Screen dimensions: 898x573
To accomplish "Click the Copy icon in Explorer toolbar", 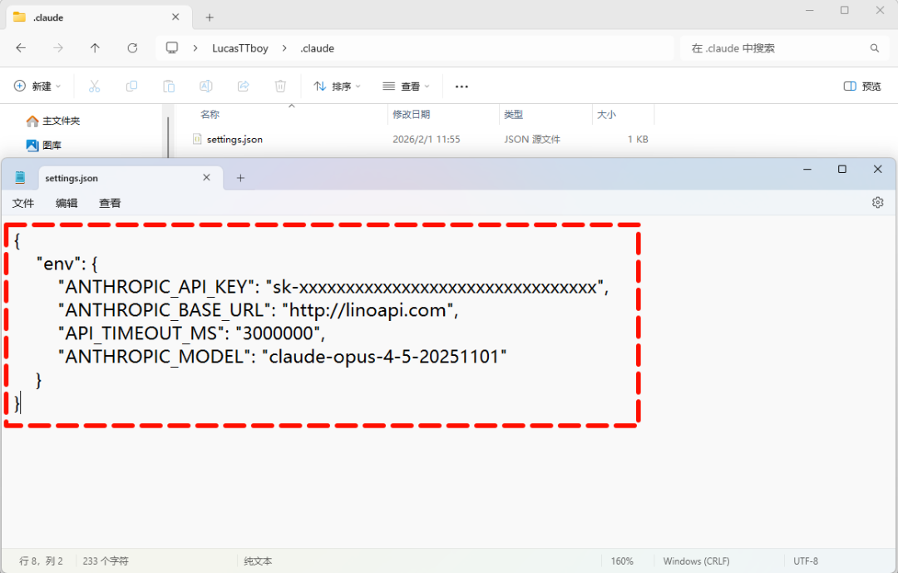I will [x=131, y=86].
